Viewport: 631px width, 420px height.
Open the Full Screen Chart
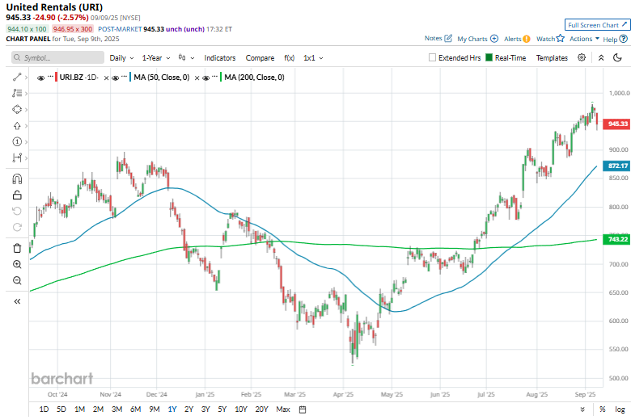click(597, 25)
